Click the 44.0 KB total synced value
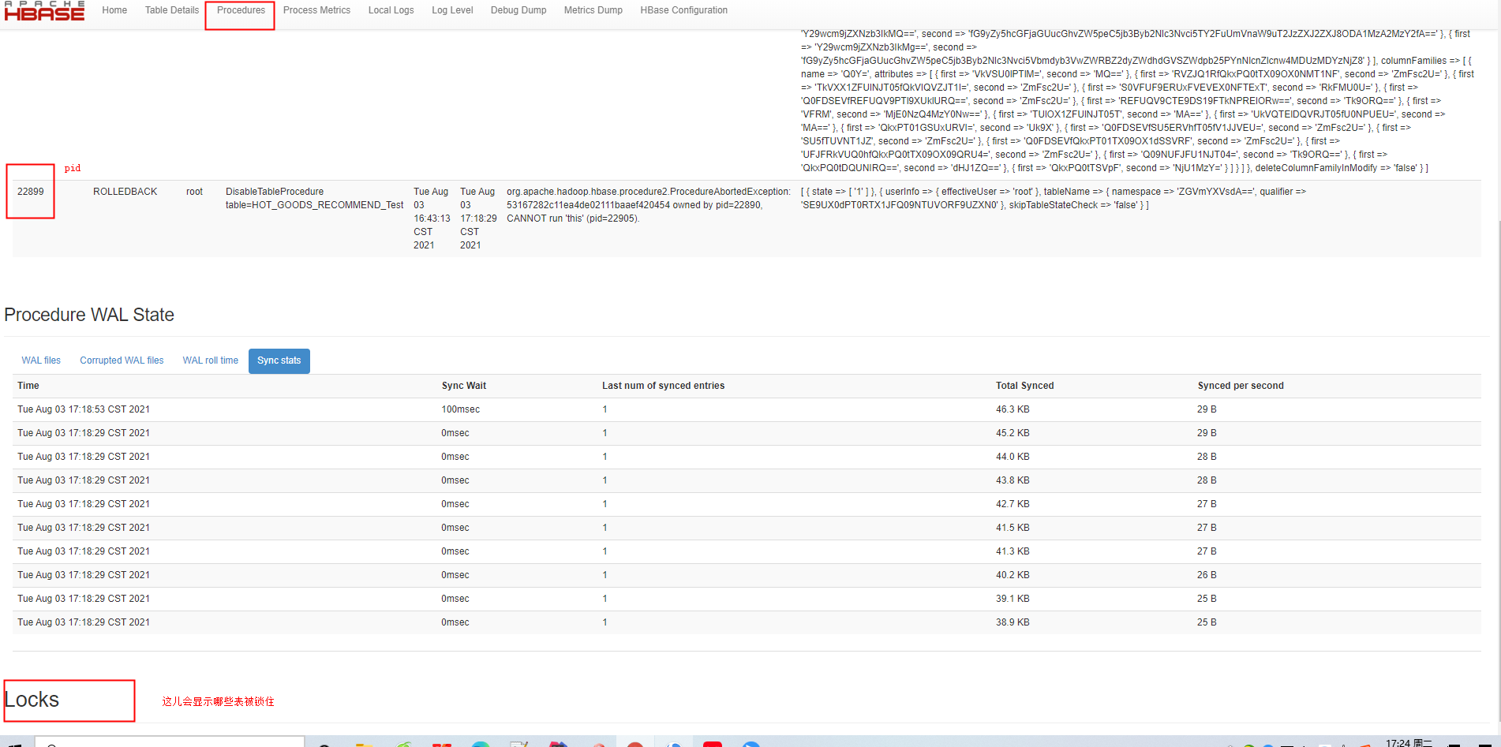The image size is (1501, 747). coord(1013,457)
